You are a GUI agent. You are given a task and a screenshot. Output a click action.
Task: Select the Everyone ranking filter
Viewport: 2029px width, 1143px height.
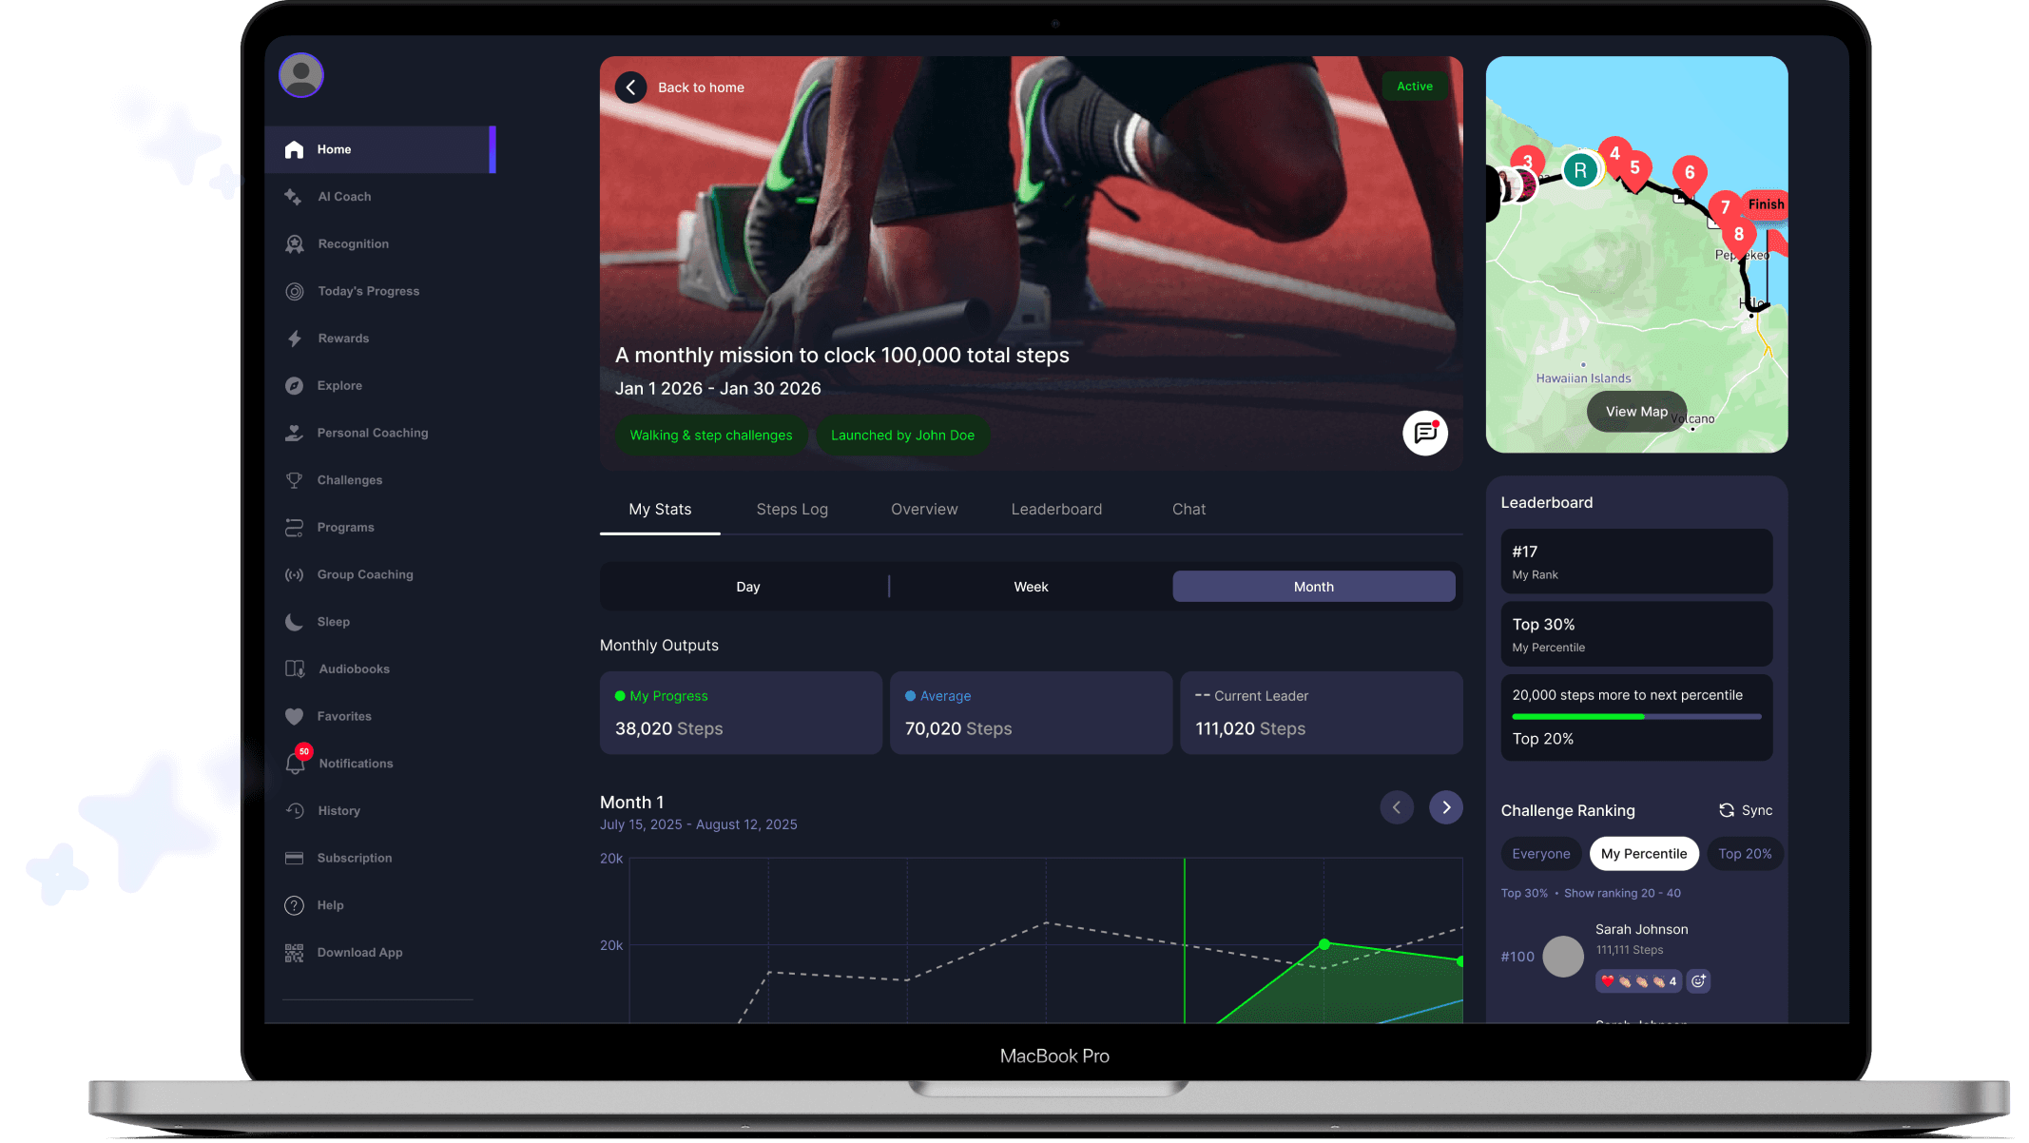click(1540, 854)
